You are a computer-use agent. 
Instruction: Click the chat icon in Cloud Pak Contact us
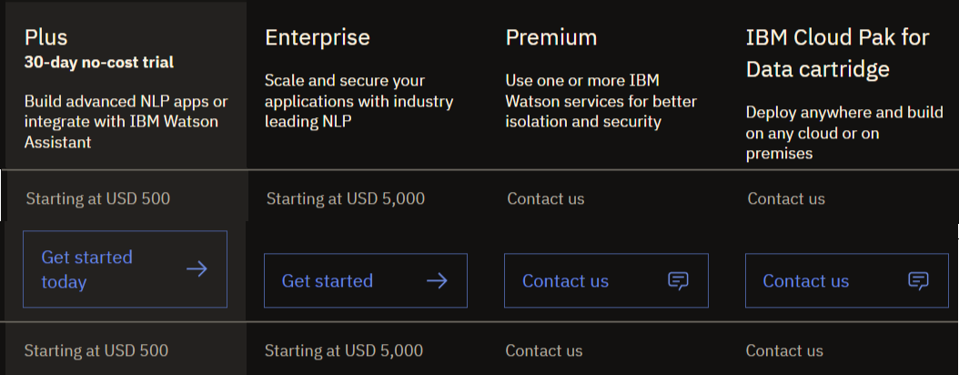click(x=919, y=280)
